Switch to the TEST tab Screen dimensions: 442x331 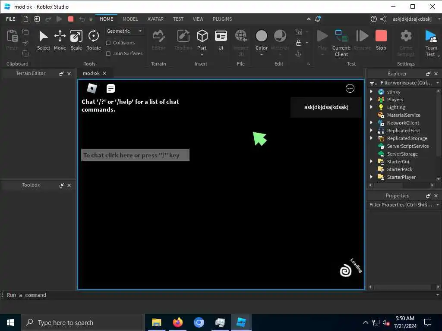point(178,19)
